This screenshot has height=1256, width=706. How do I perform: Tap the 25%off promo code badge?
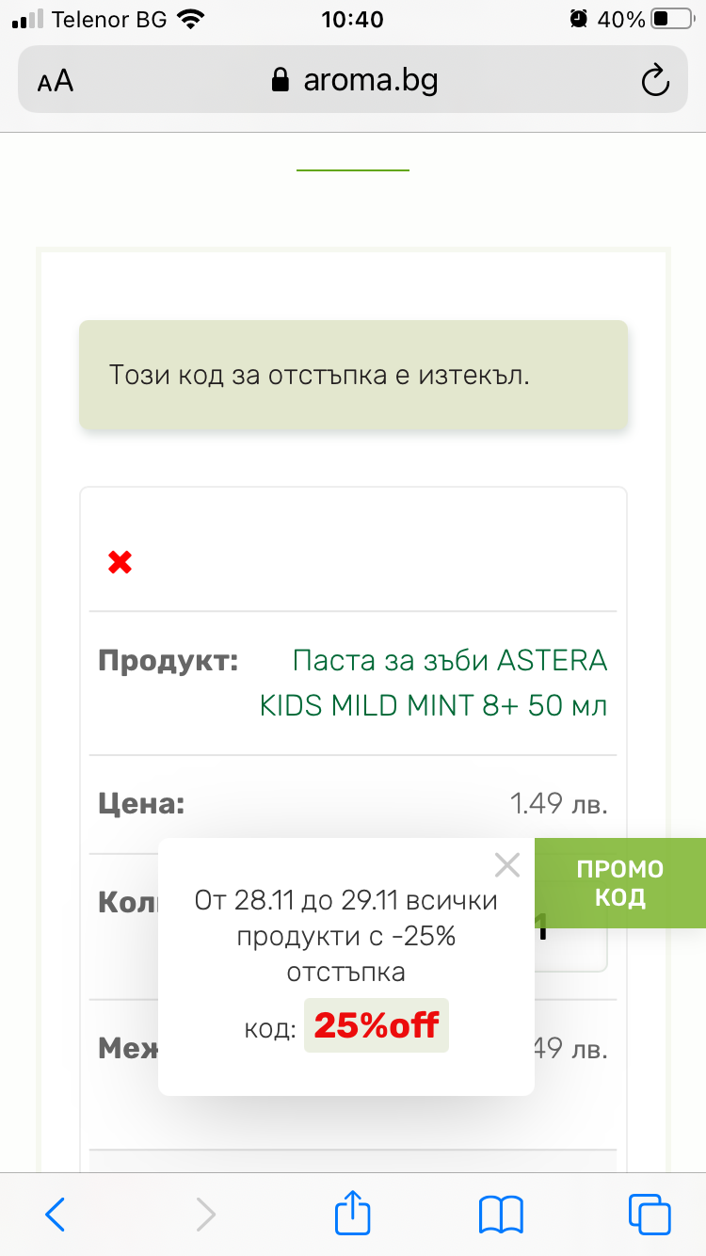click(x=377, y=1025)
